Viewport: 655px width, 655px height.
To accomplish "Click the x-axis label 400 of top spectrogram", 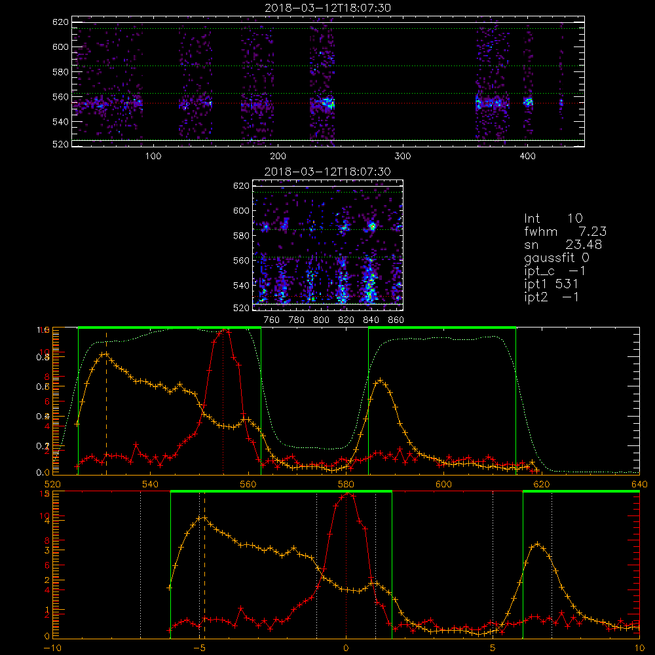I will (527, 157).
